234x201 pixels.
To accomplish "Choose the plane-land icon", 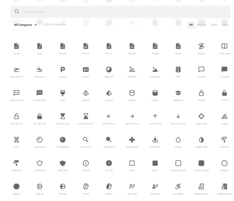I will 39,70.
